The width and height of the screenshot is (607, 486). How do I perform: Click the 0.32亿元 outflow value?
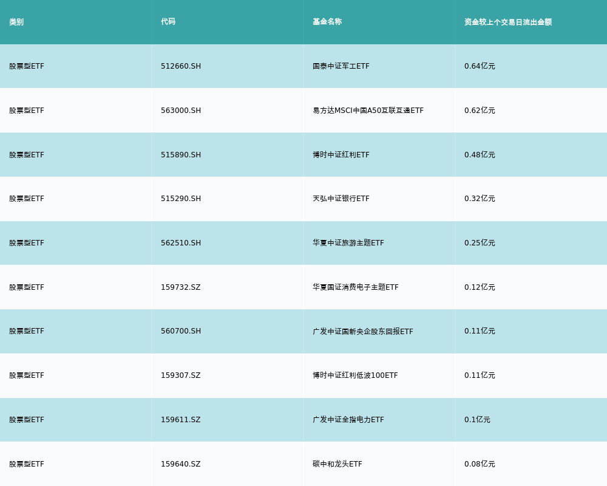pyautogui.click(x=480, y=199)
